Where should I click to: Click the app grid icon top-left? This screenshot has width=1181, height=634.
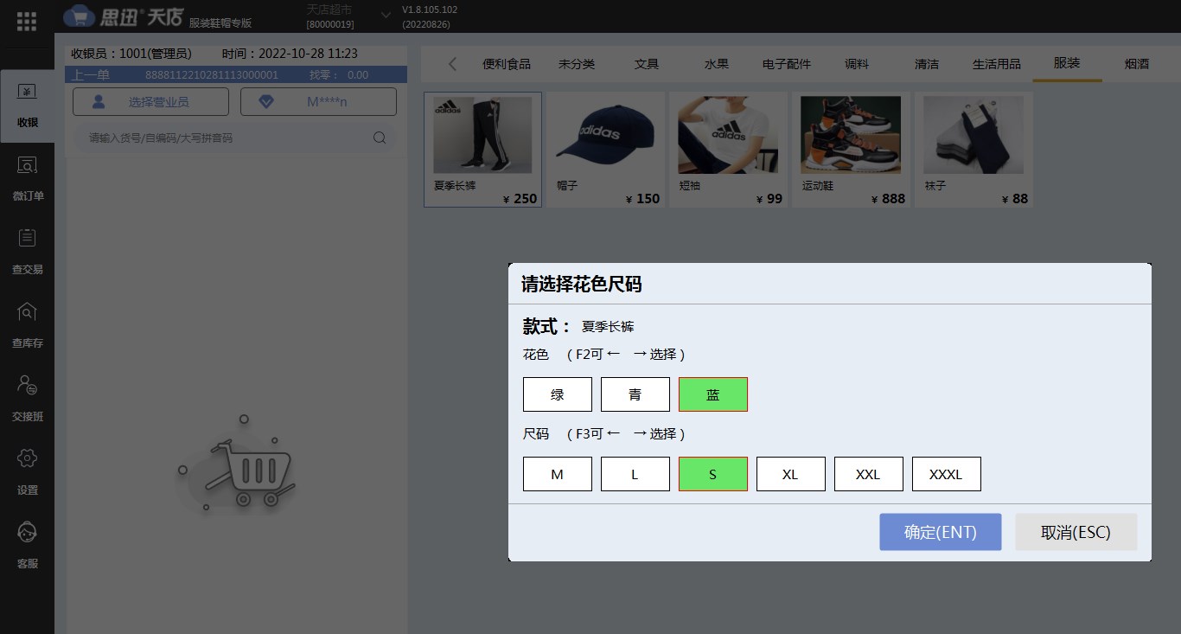[x=27, y=21]
